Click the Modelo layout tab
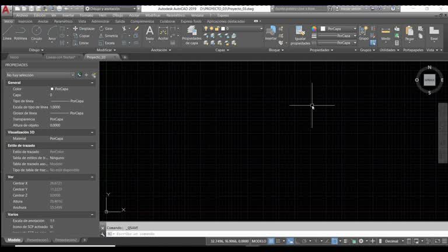 pos(14,240)
